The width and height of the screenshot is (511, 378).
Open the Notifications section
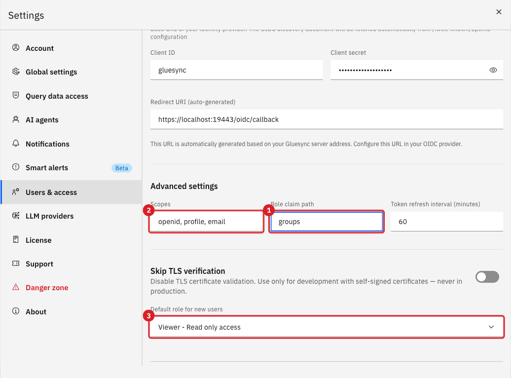(x=72, y=144)
